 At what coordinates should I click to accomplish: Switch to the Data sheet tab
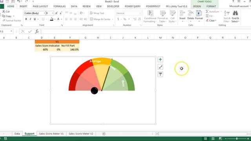click(x=17, y=134)
